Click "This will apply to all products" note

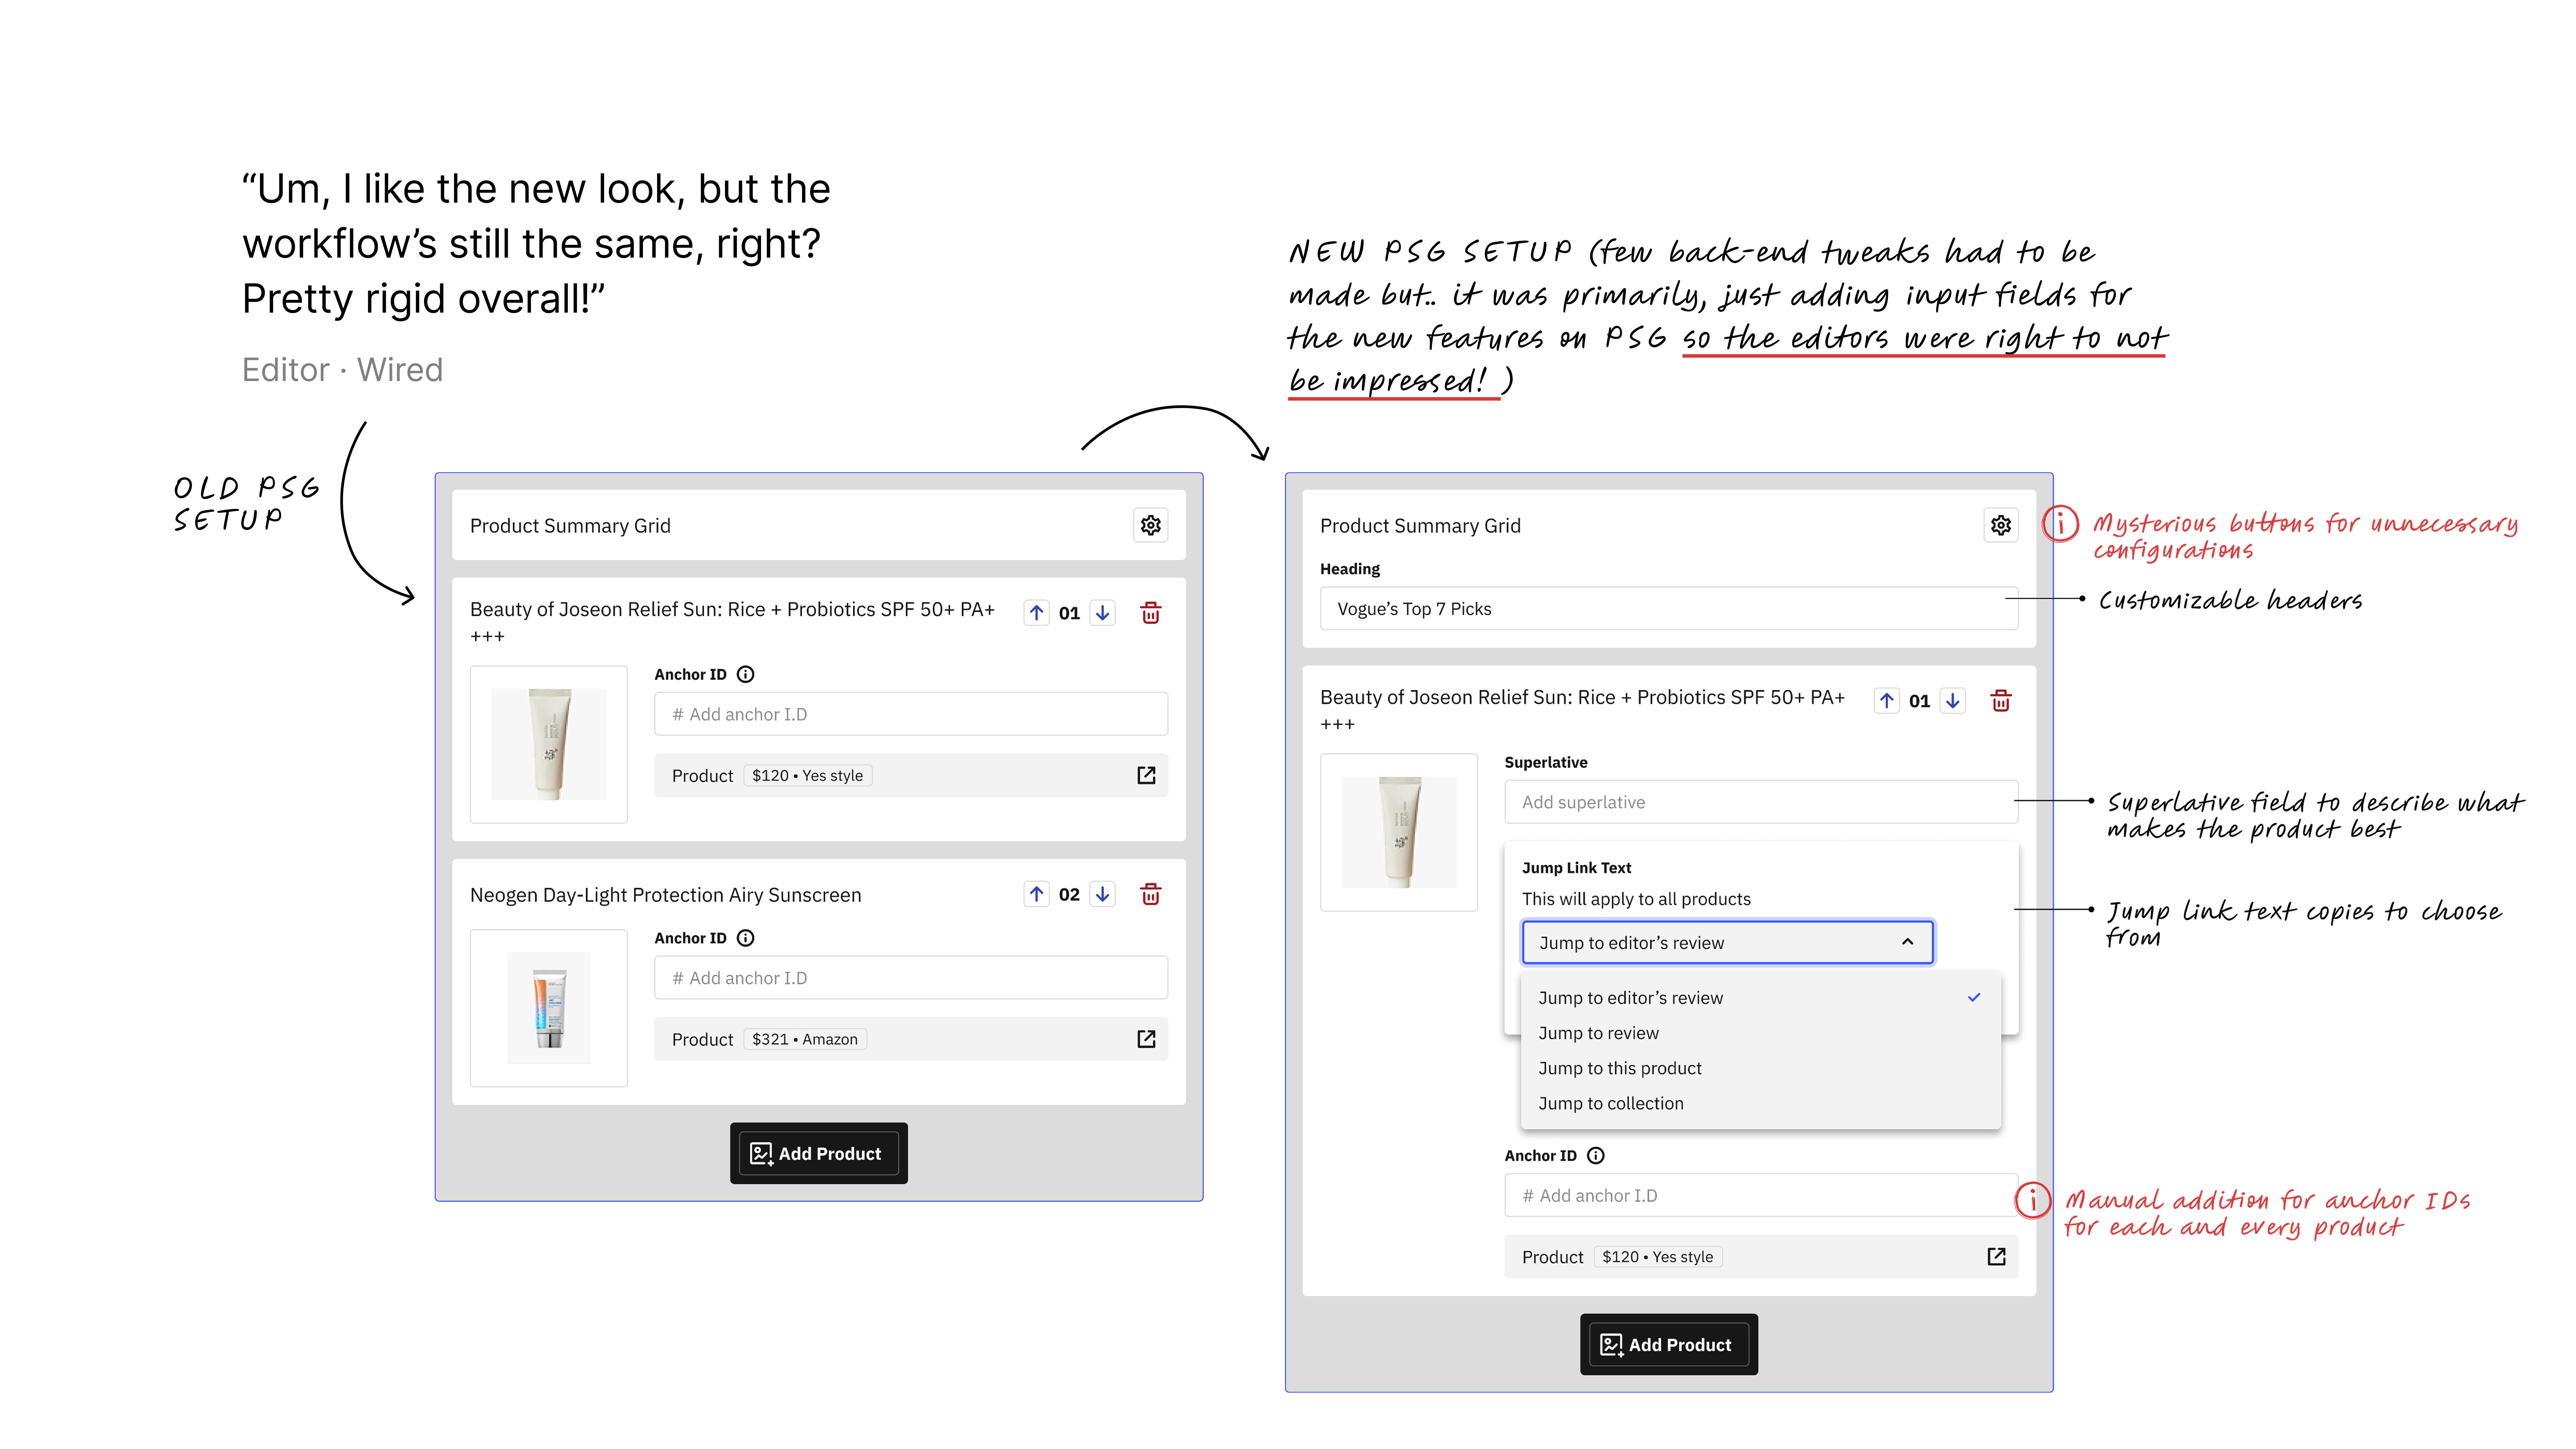tap(1636, 899)
